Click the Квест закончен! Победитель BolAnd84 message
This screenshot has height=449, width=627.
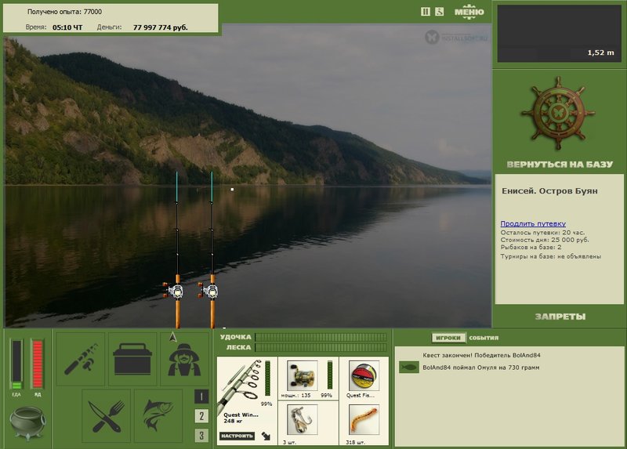click(481, 355)
